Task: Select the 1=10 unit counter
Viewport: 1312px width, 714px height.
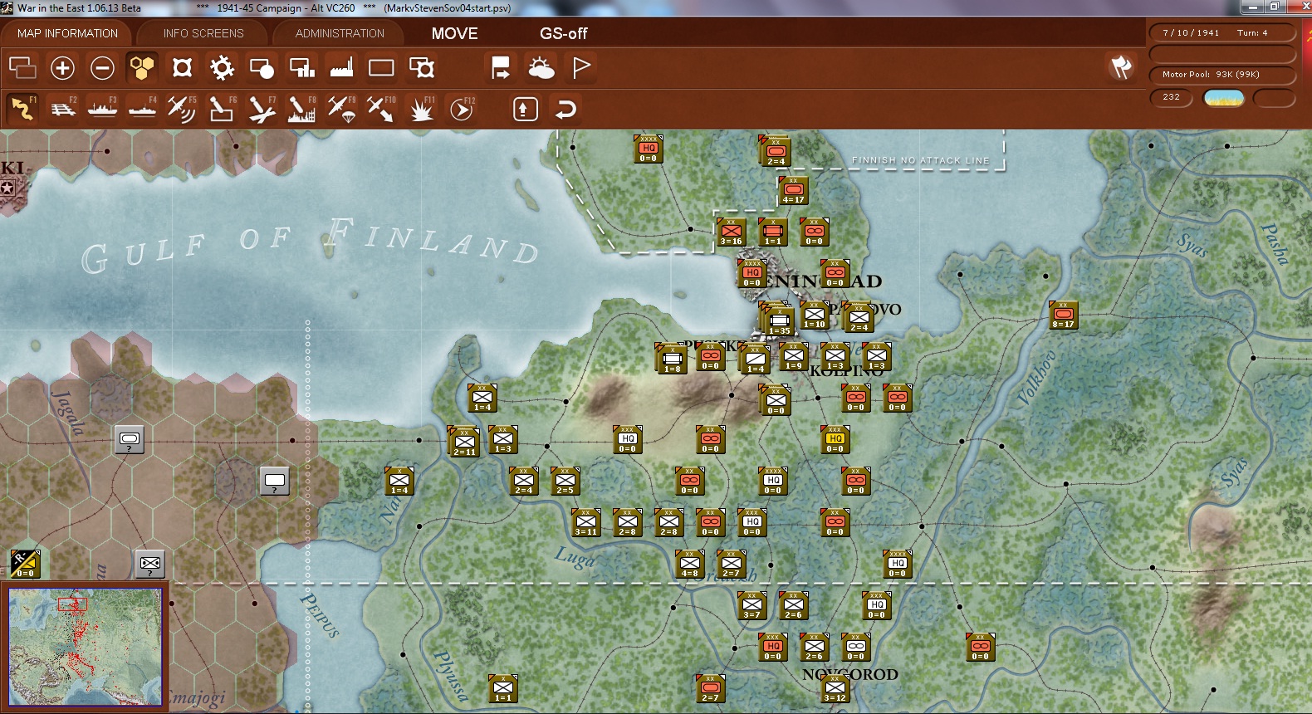Action: click(x=815, y=315)
